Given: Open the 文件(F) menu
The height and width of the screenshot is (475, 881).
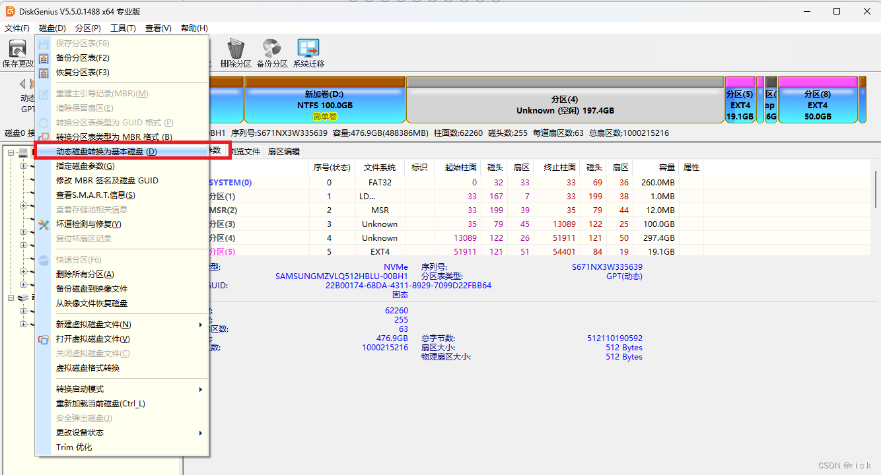Looking at the screenshot, I should click(17, 28).
